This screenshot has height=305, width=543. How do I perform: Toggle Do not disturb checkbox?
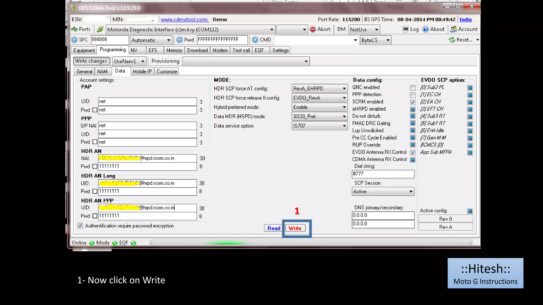coord(413,116)
